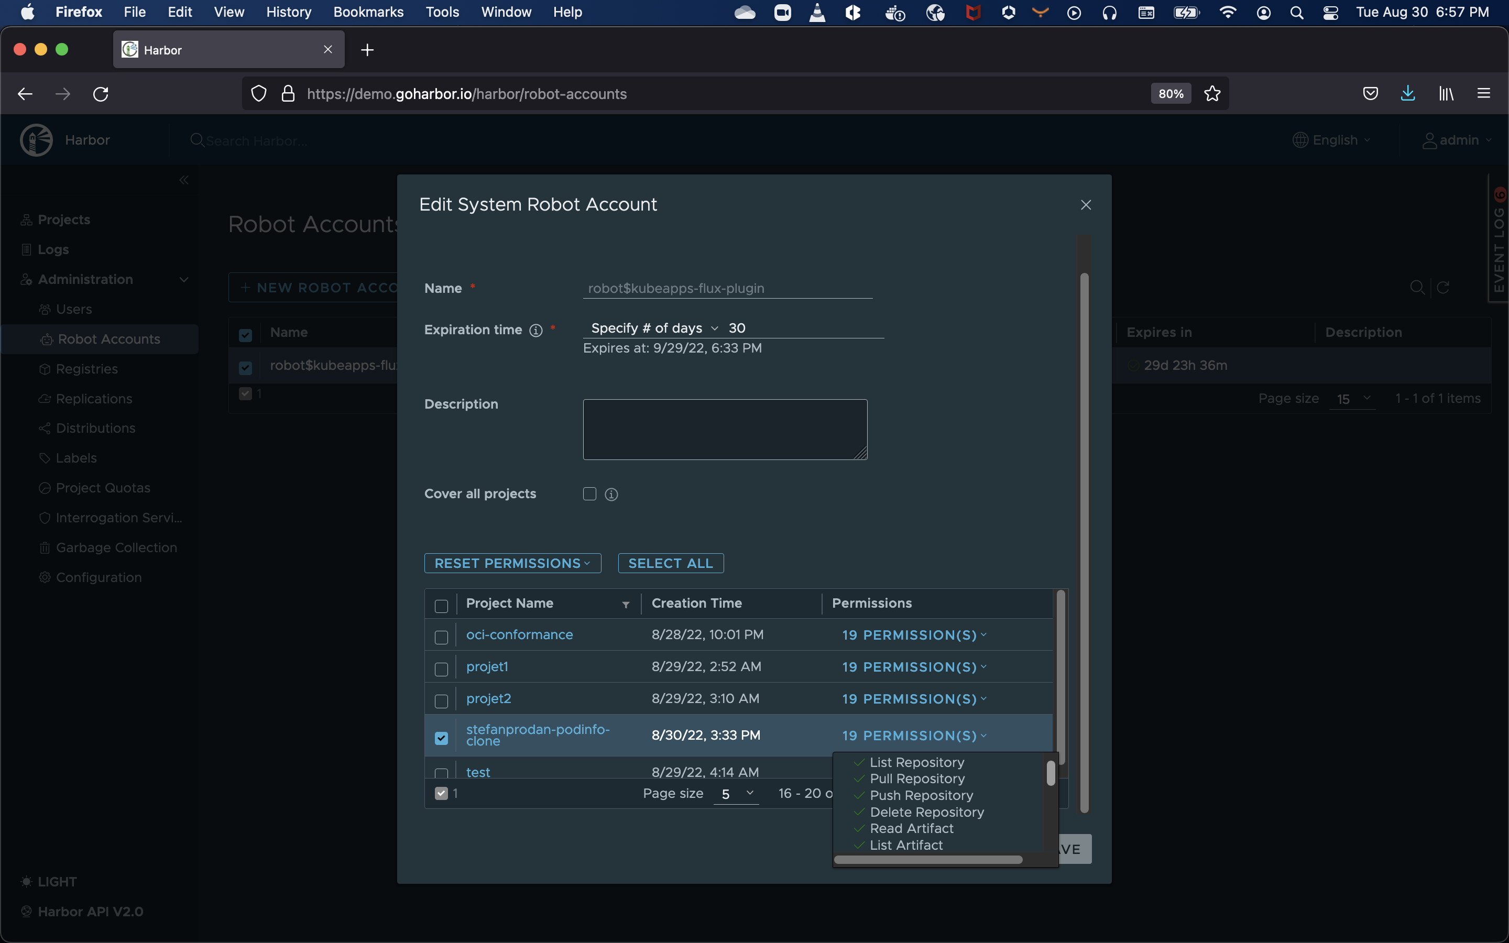This screenshot has height=943, width=1509.
Task: Check the oci-conformance project checkbox
Action: tap(442, 637)
